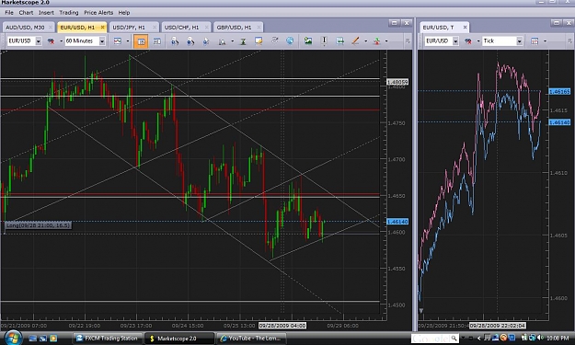Open dropdown arrow next to the add indicator icon
The height and width of the screenshot is (345, 575).
386,41
